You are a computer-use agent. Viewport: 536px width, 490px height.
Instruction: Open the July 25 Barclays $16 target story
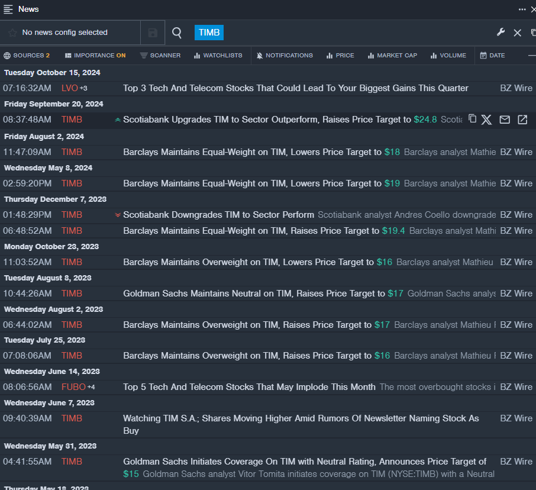[x=256, y=356]
